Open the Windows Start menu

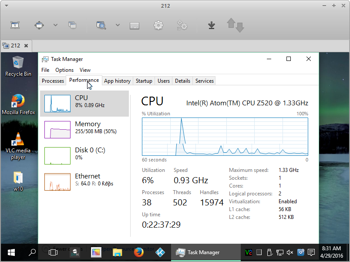(11, 252)
